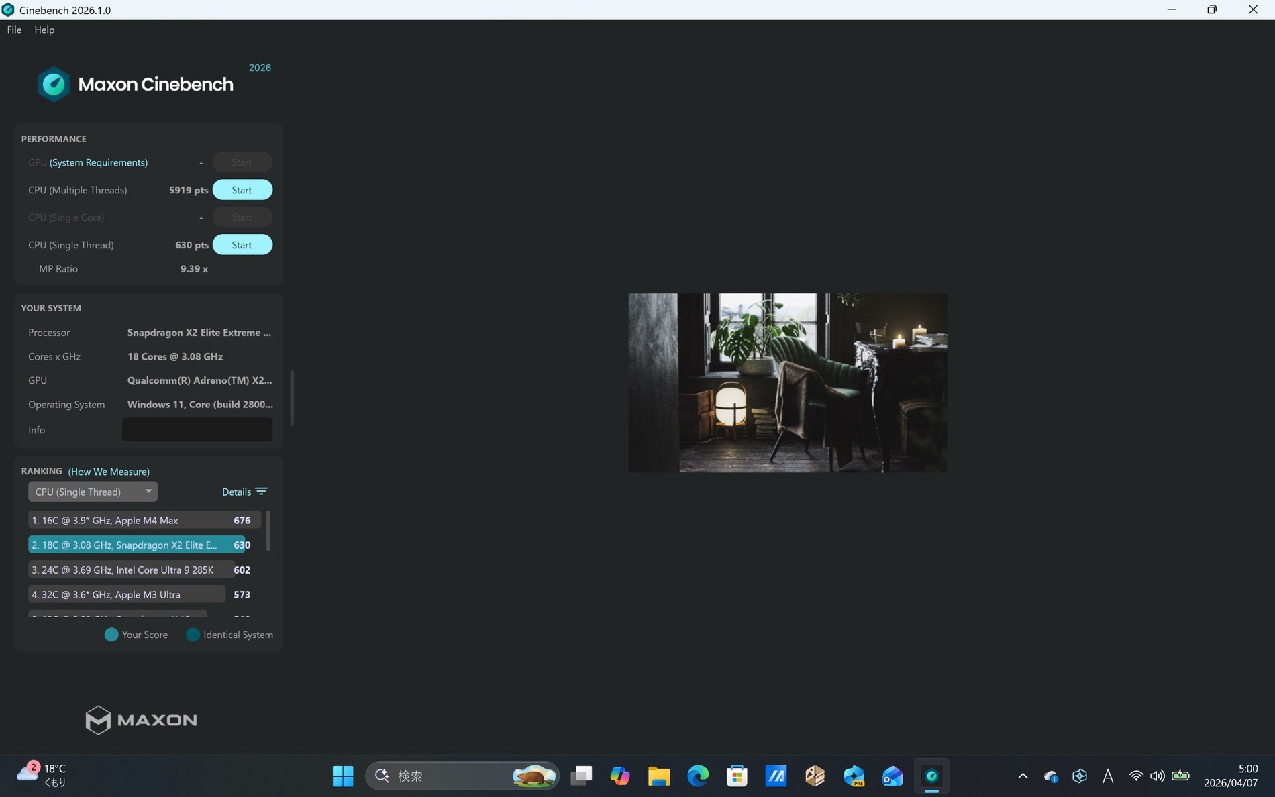1275x797 pixels.
Task: Open the Windows Start menu
Action: point(343,776)
